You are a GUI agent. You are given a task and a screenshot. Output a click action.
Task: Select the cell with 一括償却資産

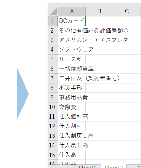(72, 69)
